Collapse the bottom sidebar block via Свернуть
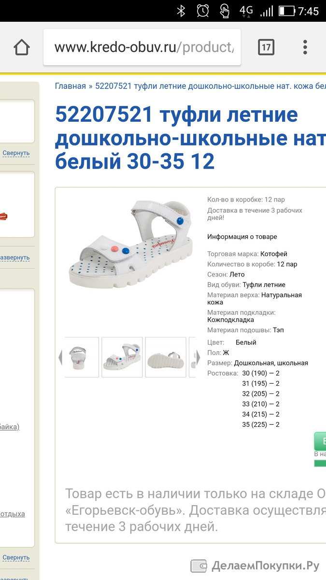The width and height of the screenshot is (326, 580). (16, 557)
